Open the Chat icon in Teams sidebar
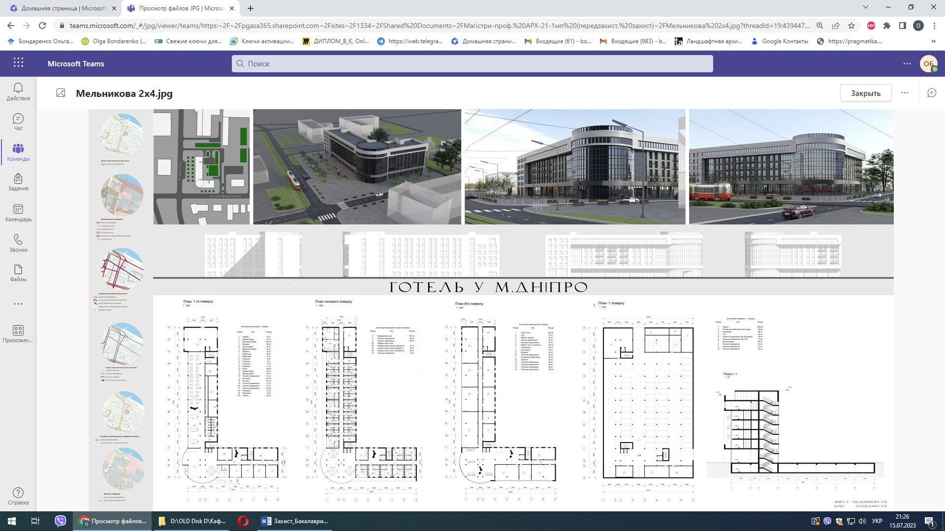This screenshot has height=531, width=945. coord(18,122)
